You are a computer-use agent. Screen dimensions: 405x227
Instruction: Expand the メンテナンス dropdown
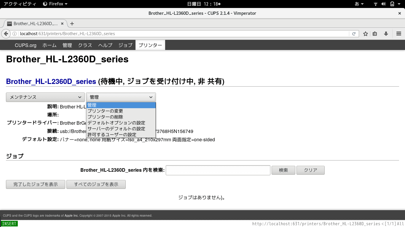point(45,97)
